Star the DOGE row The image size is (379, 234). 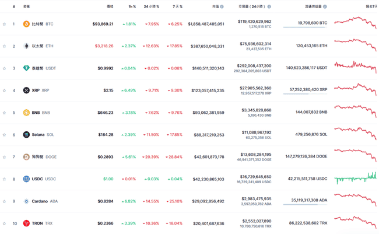(4, 157)
